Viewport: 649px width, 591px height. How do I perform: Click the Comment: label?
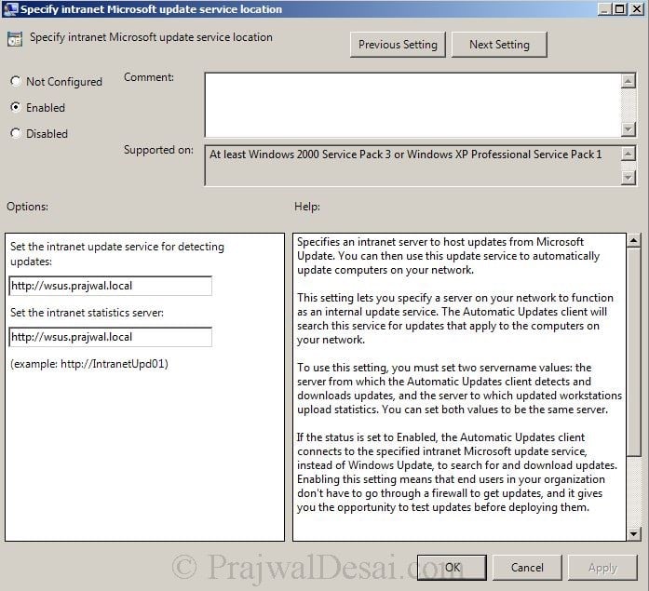[149, 77]
